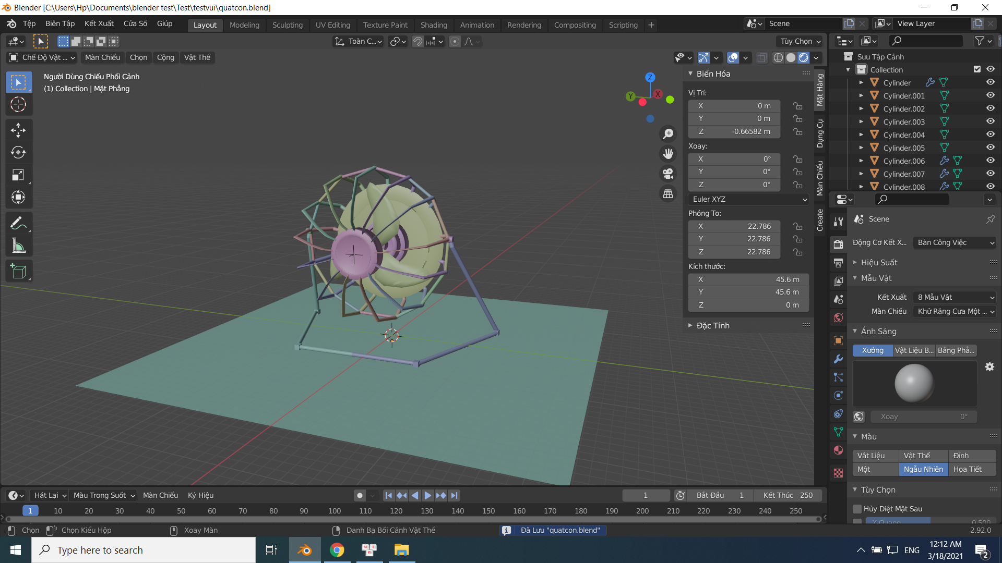Viewport: 1002px width, 563px height.
Task: Hide Cylinder.002 in the viewport
Action: (990, 108)
